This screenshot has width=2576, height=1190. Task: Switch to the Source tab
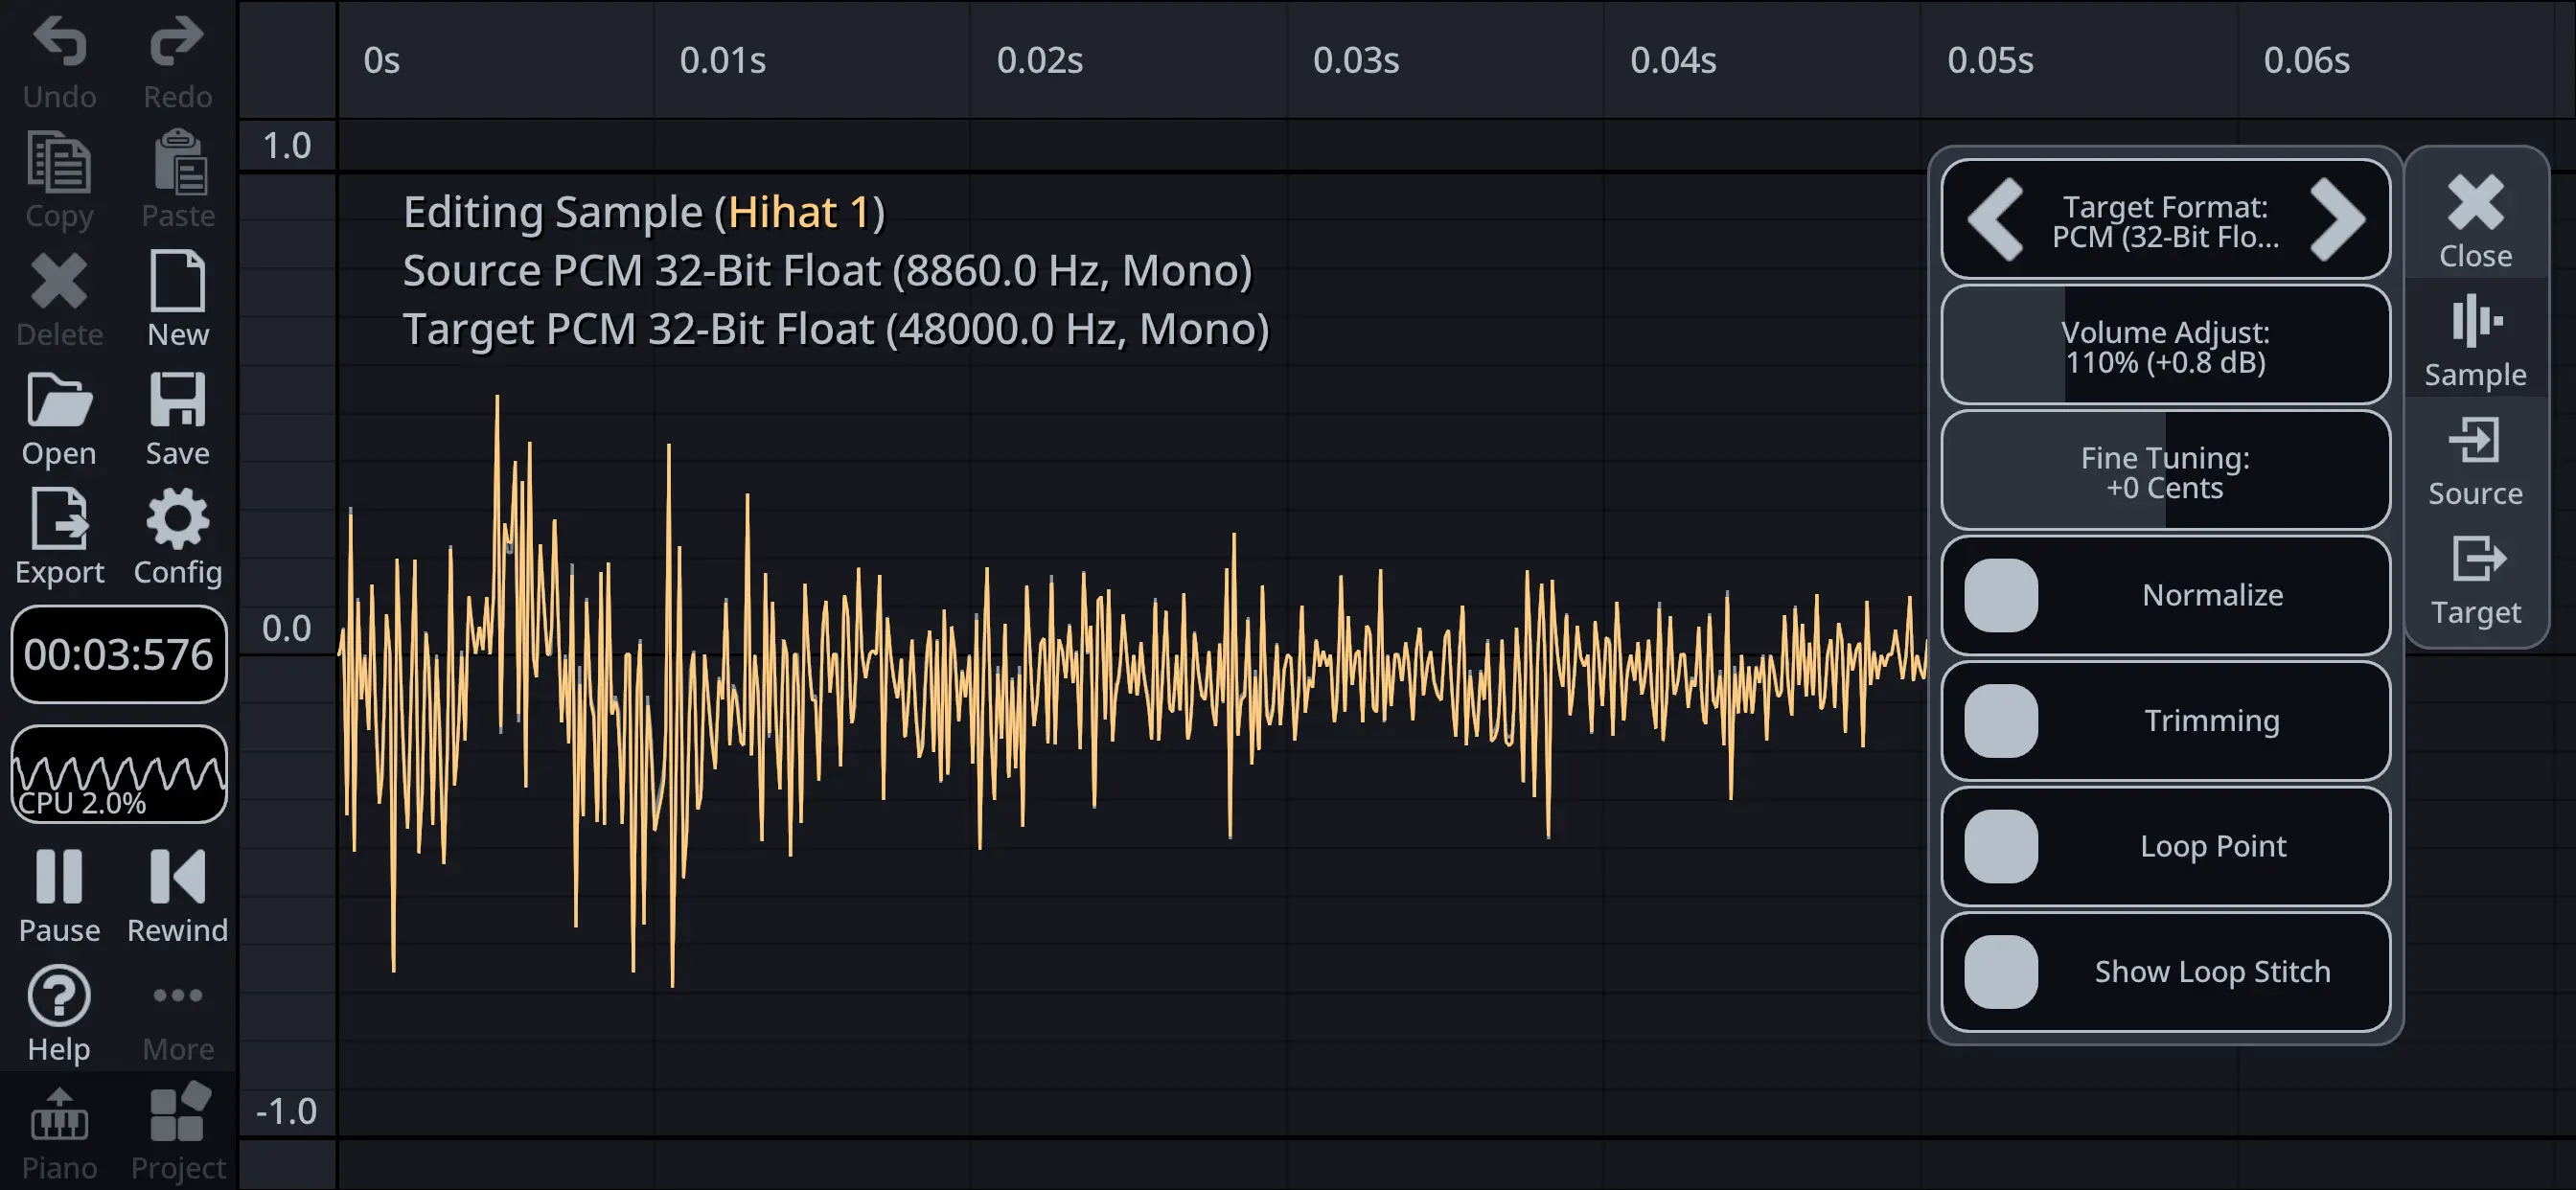tap(2474, 460)
